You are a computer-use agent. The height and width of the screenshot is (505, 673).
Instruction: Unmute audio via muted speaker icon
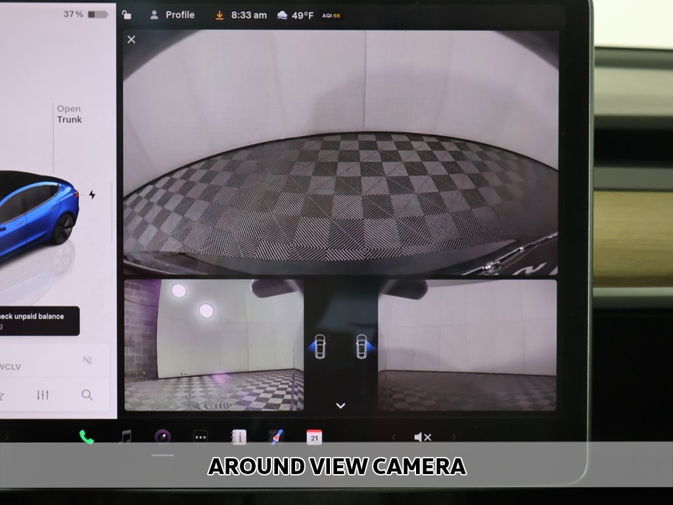pyautogui.click(x=423, y=437)
